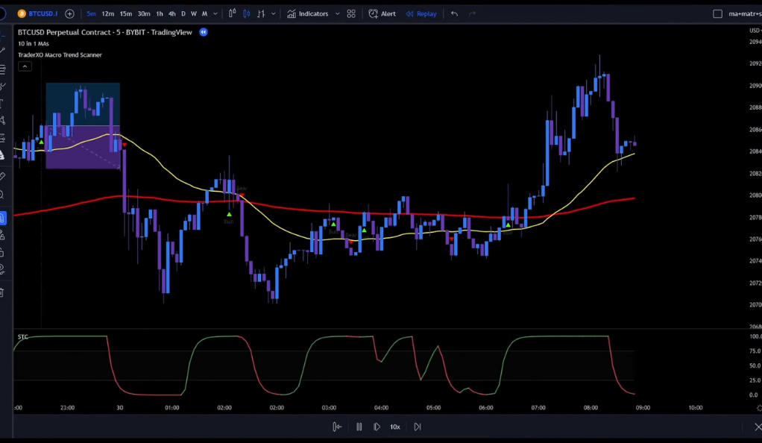The image size is (762, 443).
Task: Select the 10 in 1 MAs indicator legend
Action: (34, 43)
